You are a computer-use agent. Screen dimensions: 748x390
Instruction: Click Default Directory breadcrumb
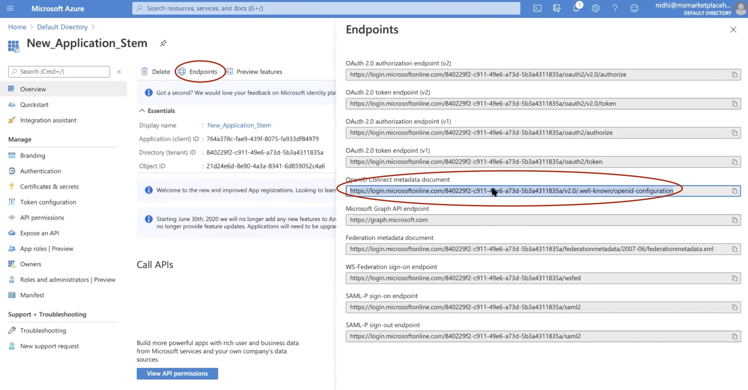(62, 27)
